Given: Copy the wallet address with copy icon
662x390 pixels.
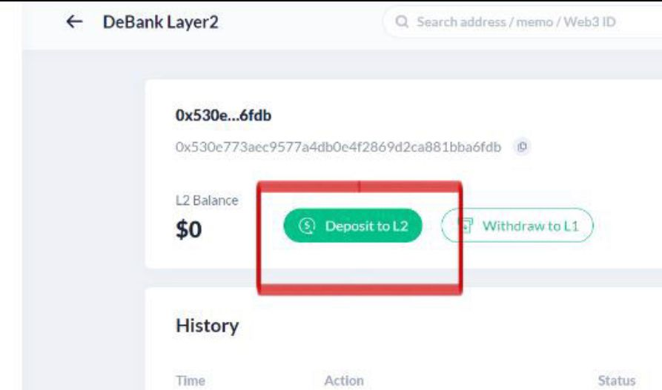Looking at the screenshot, I should click(522, 147).
